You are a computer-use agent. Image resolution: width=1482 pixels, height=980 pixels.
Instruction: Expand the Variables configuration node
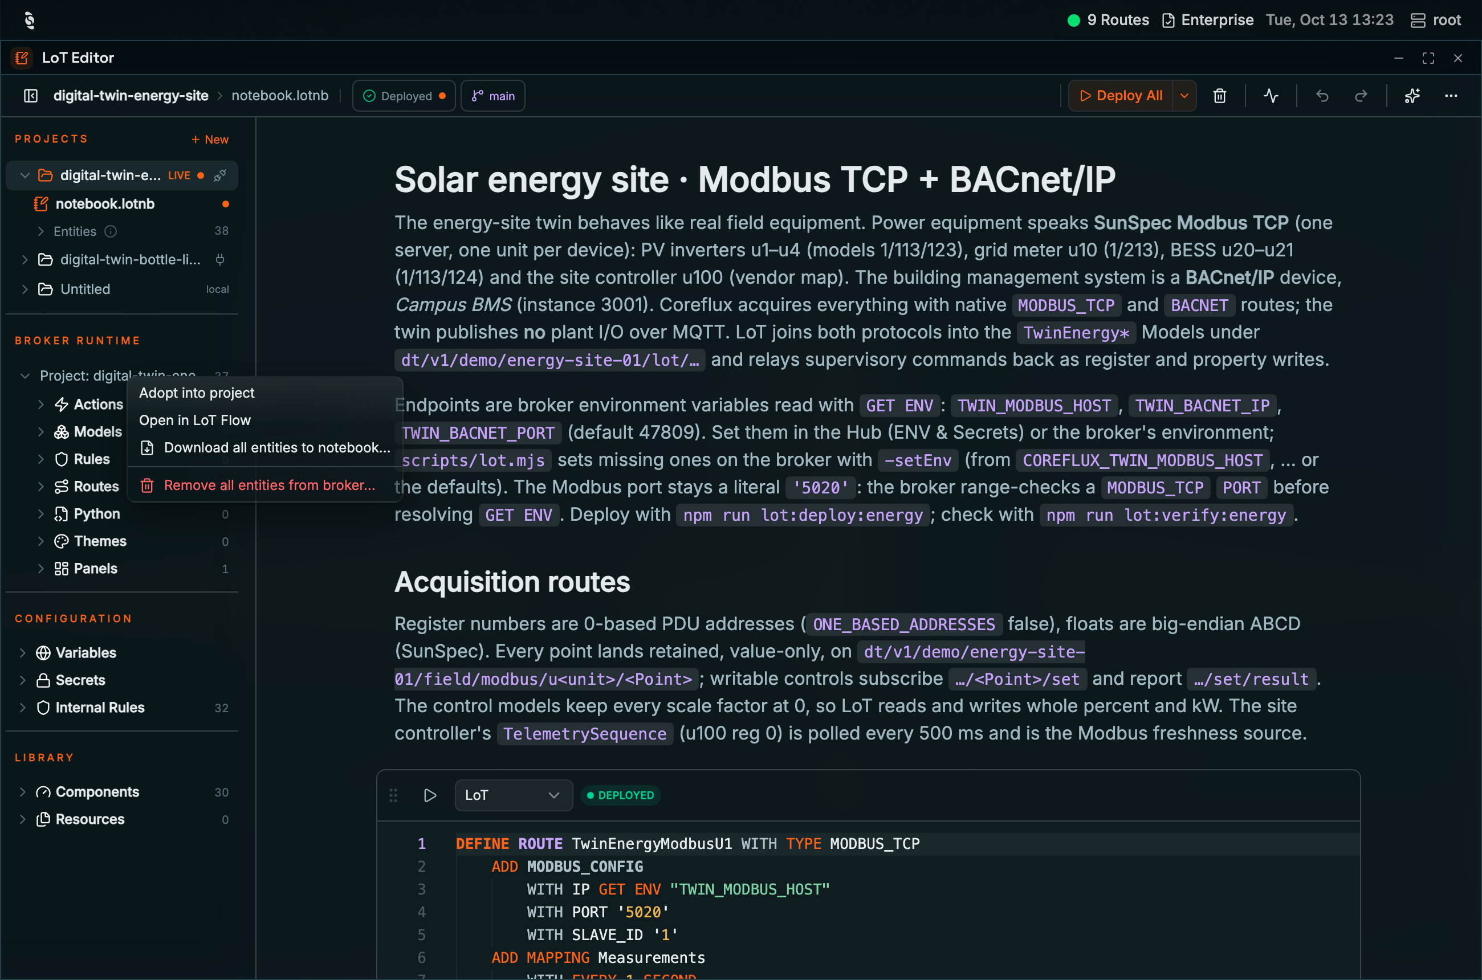click(x=22, y=652)
